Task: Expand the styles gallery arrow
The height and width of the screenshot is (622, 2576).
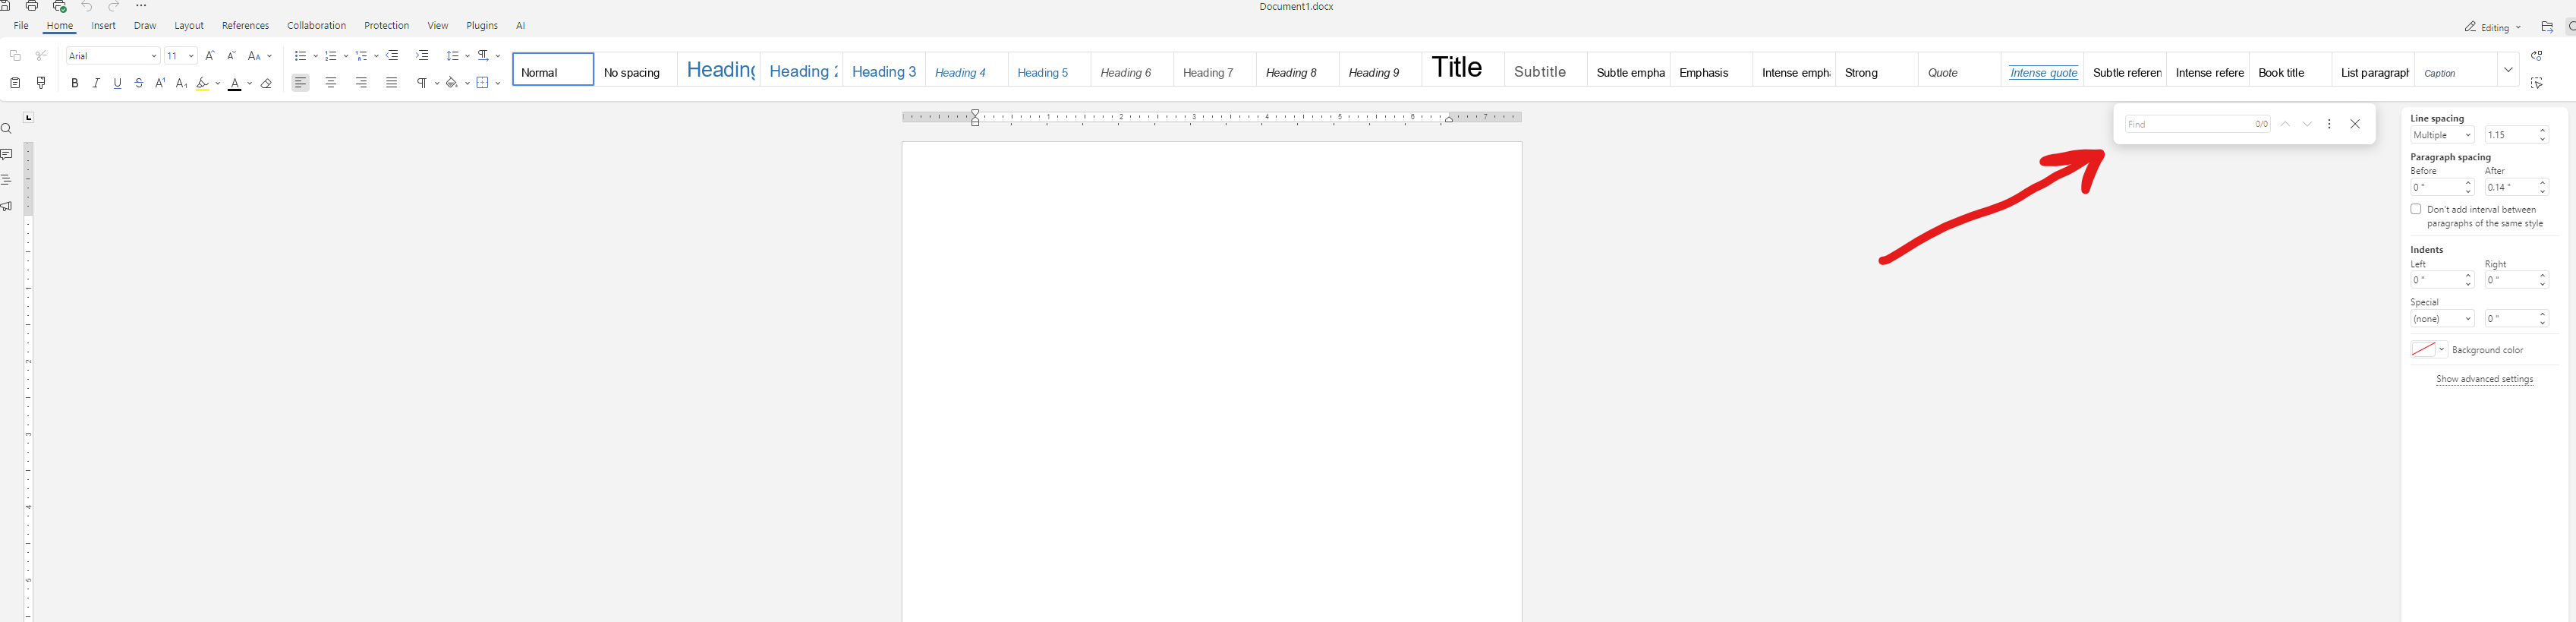Action: pyautogui.click(x=2508, y=70)
